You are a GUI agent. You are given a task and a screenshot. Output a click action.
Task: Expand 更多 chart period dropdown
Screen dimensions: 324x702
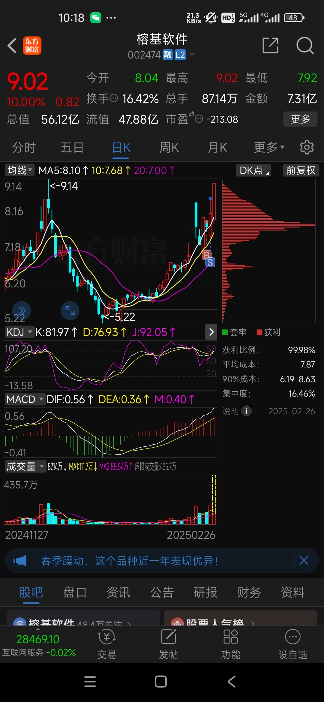(x=269, y=148)
